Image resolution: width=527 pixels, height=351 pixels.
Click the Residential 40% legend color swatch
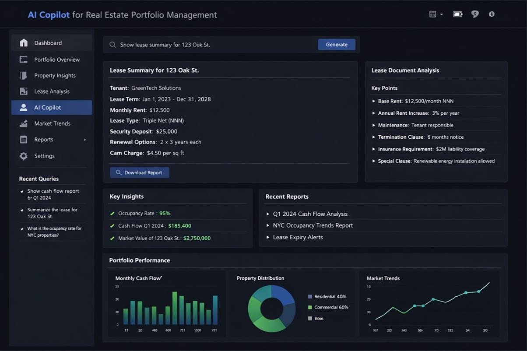pyautogui.click(x=310, y=296)
